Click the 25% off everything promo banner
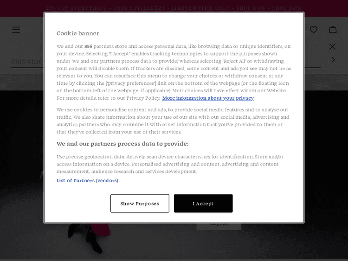This screenshot has width=348, height=261. pyautogui.click(x=174, y=8)
